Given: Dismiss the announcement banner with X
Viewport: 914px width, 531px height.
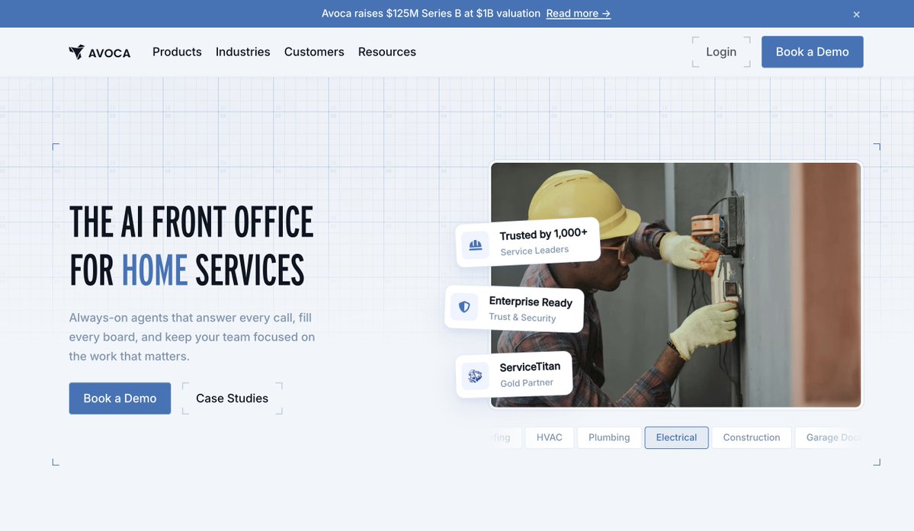Looking at the screenshot, I should (856, 14).
